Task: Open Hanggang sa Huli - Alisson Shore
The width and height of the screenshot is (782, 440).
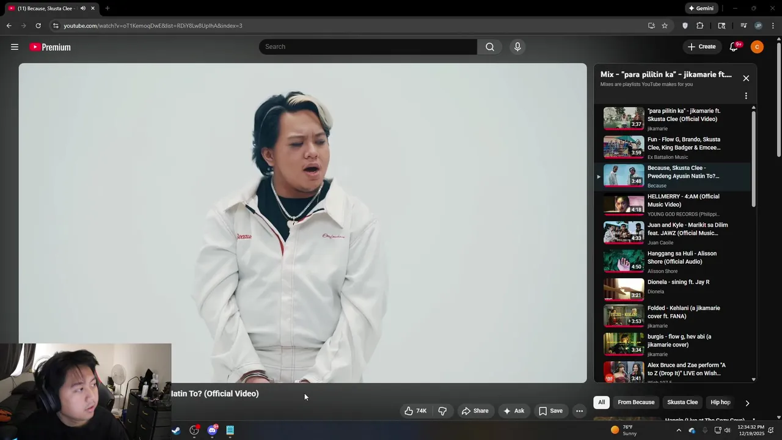Action: point(672,262)
